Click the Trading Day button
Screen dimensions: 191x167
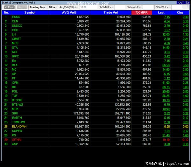tap(37, 7)
